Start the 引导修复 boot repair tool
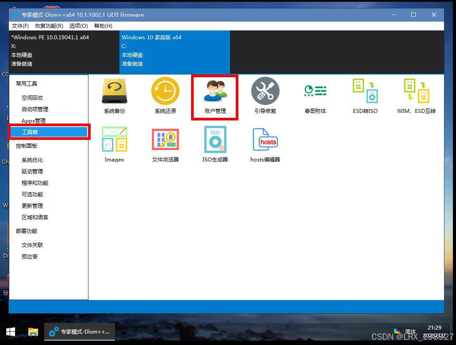456x345 pixels. [265, 96]
